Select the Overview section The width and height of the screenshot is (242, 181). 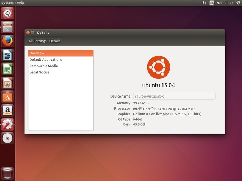tap(61, 53)
